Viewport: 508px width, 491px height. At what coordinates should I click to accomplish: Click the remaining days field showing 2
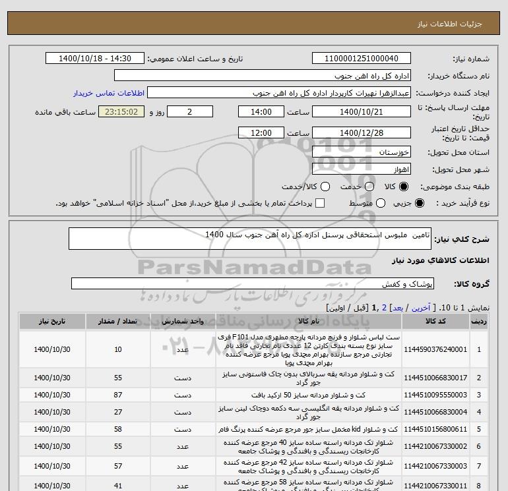(190, 111)
